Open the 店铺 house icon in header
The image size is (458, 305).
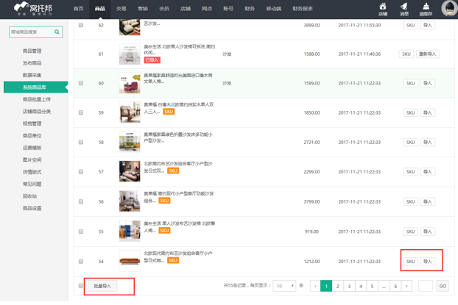(x=383, y=10)
